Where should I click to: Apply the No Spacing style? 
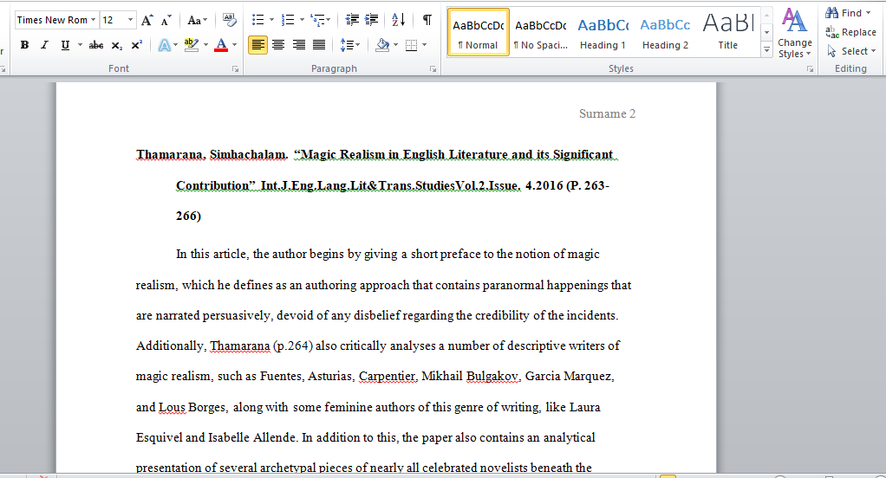point(541,32)
